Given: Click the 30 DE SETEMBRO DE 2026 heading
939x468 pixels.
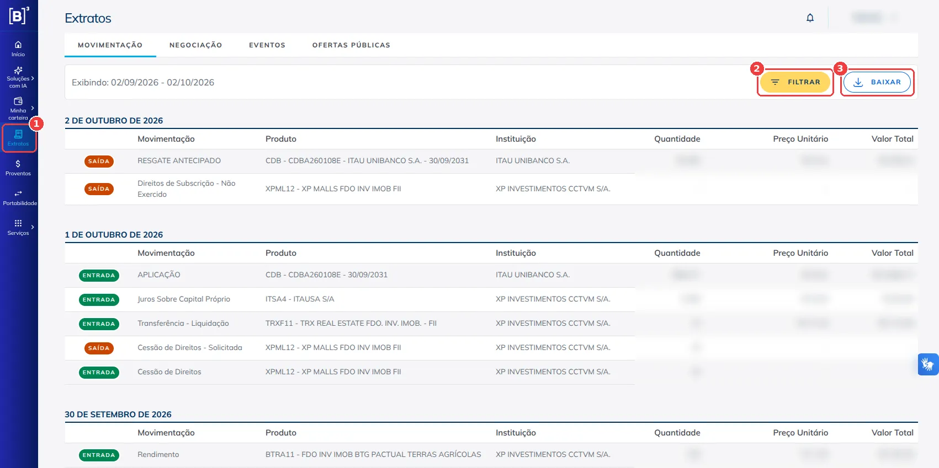Looking at the screenshot, I should [118, 415].
